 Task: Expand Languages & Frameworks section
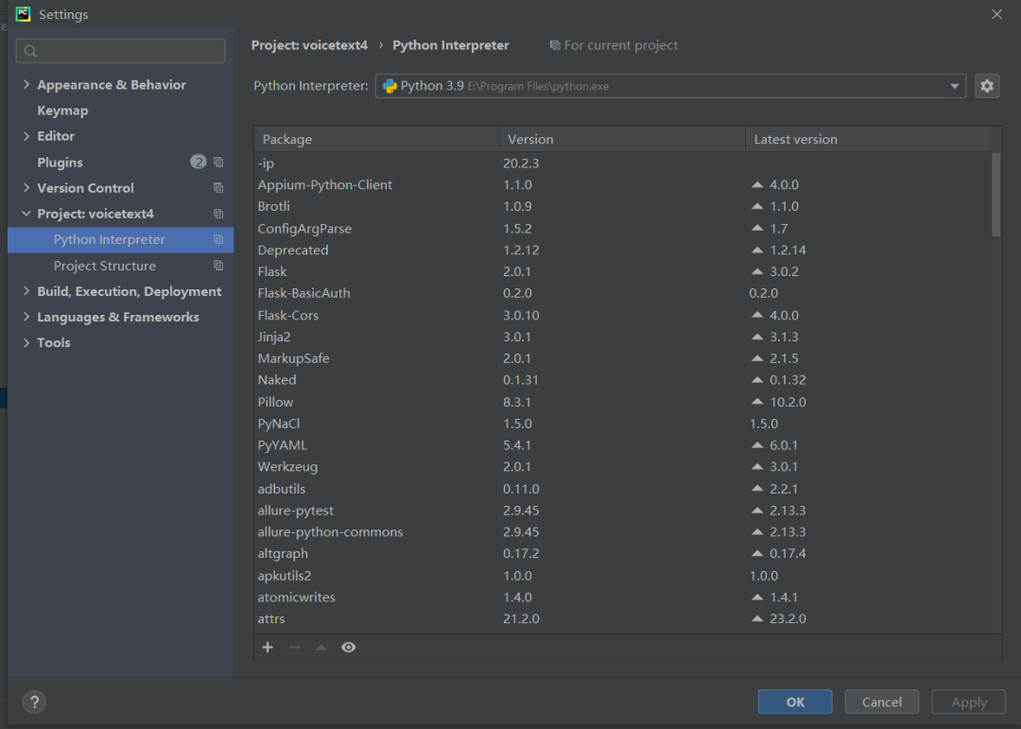[x=26, y=318]
